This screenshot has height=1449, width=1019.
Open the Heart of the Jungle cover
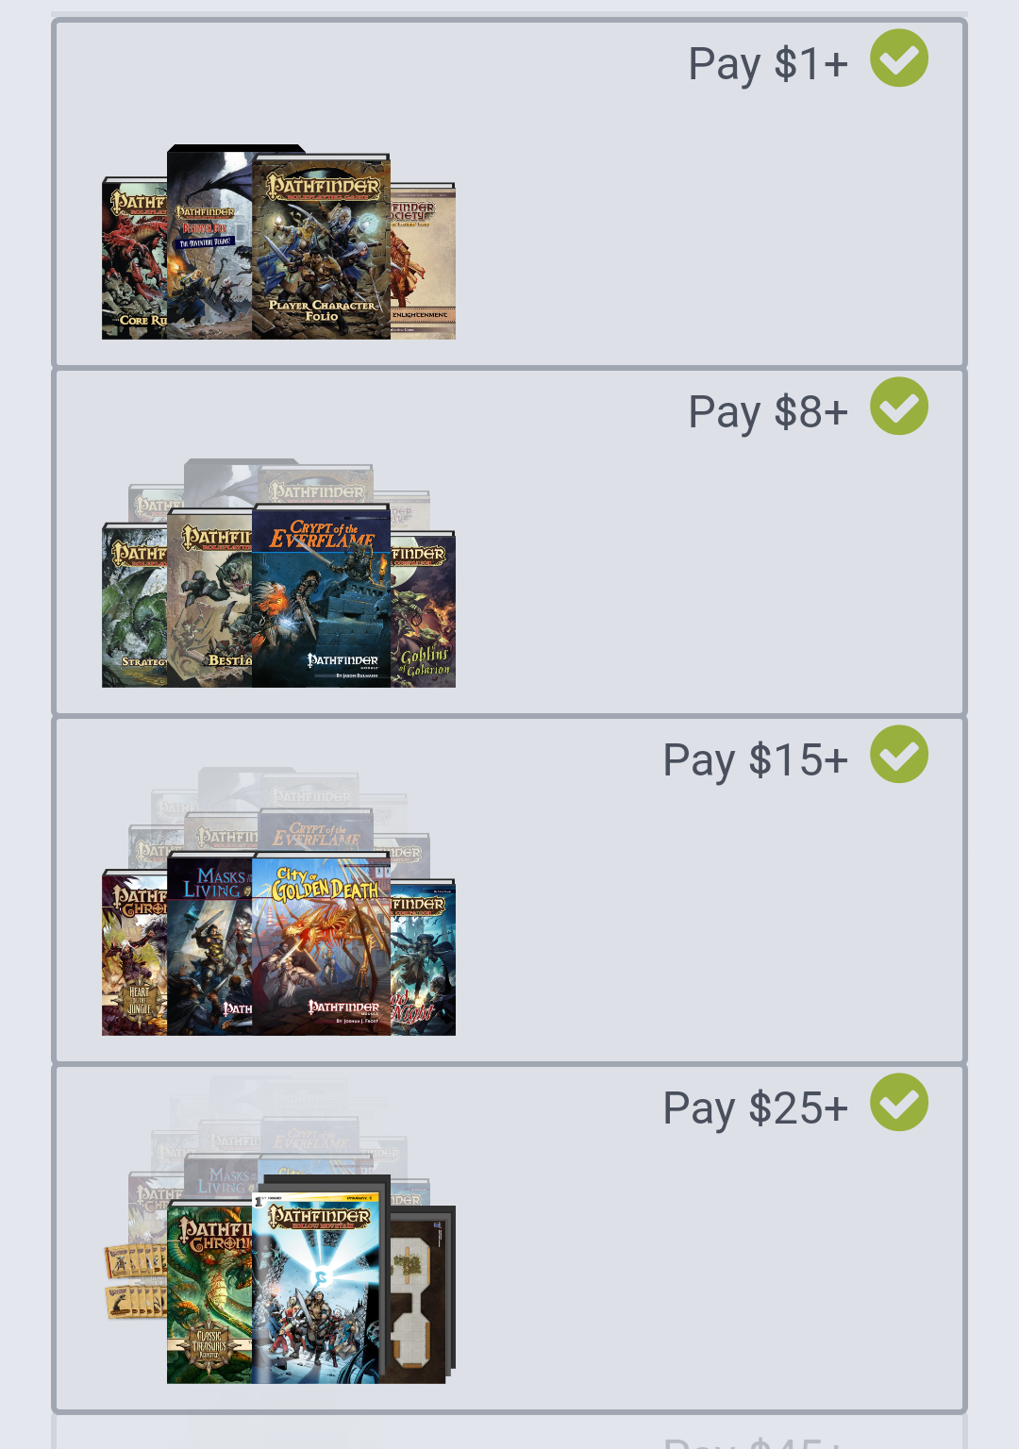tap(134, 954)
